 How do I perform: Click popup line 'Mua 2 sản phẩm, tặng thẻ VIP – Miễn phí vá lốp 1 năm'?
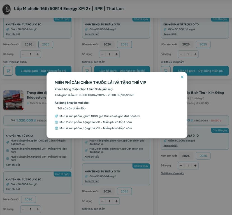(96, 122)
